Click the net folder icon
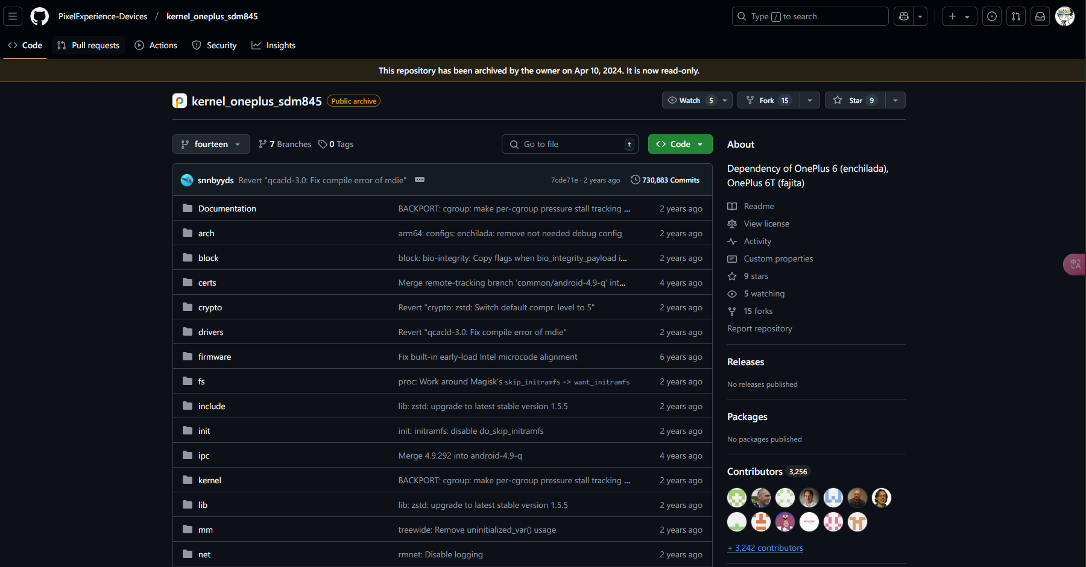Image resolution: width=1086 pixels, height=567 pixels. coord(188,554)
